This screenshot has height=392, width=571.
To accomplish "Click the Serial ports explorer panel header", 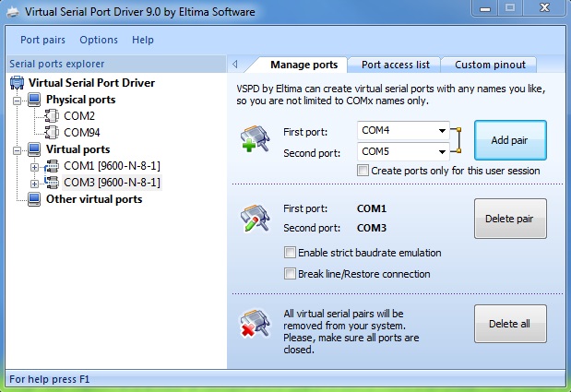I will pos(116,64).
